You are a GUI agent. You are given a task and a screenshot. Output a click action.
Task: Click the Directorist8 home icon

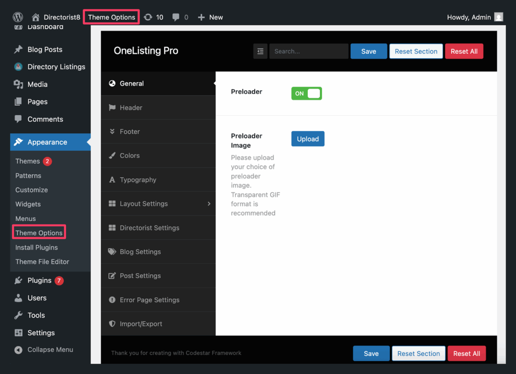(36, 17)
